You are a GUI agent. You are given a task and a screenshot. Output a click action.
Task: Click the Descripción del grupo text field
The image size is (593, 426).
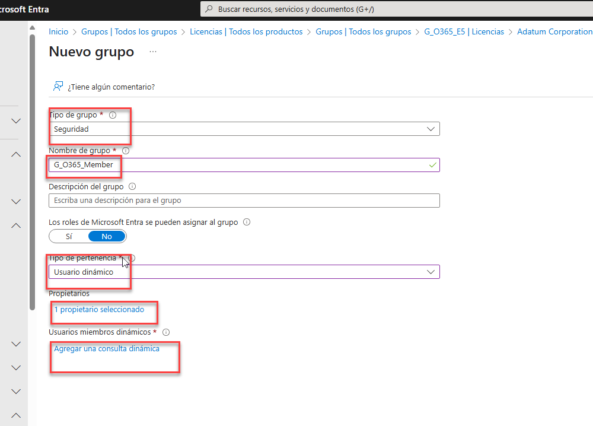click(x=244, y=201)
